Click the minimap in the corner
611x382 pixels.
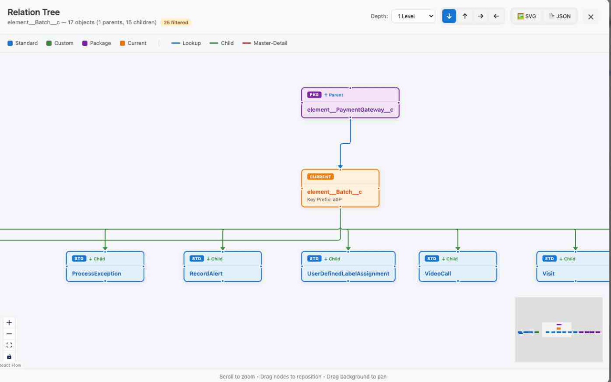pyautogui.click(x=558, y=329)
